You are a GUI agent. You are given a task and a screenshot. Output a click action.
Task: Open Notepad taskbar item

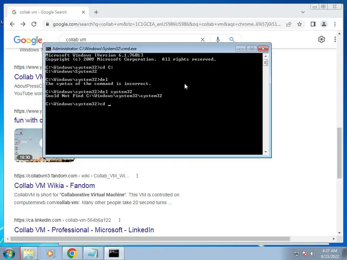click(93, 253)
